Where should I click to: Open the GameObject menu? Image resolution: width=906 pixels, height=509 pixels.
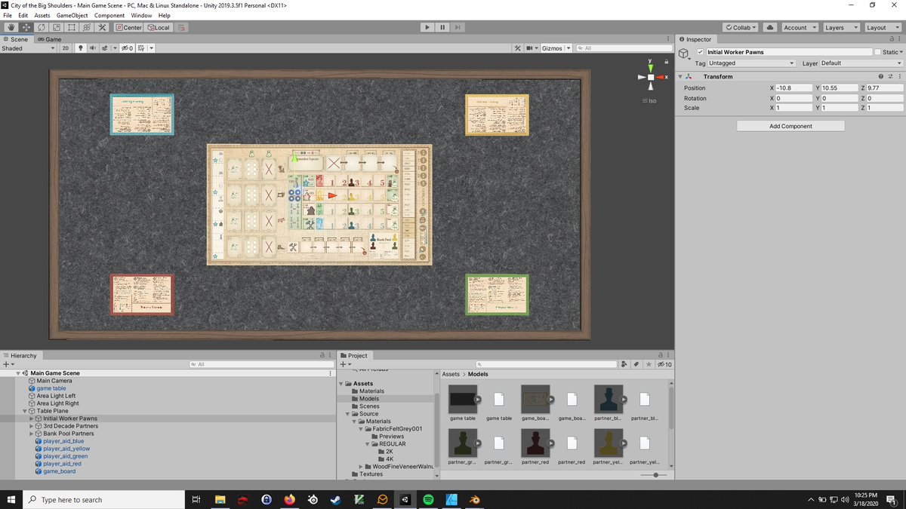(72, 15)
